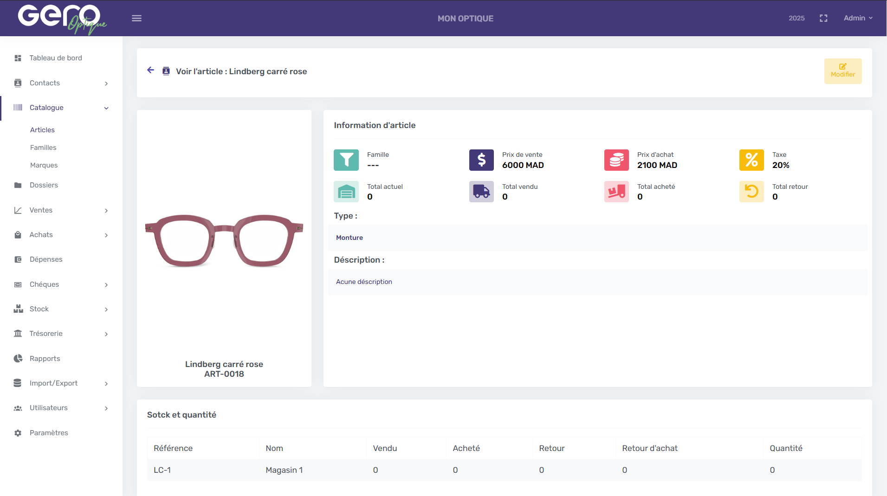Click the hamburger menu icon
This screenshot has width=887, height=496.
click(x=136, y=19)
